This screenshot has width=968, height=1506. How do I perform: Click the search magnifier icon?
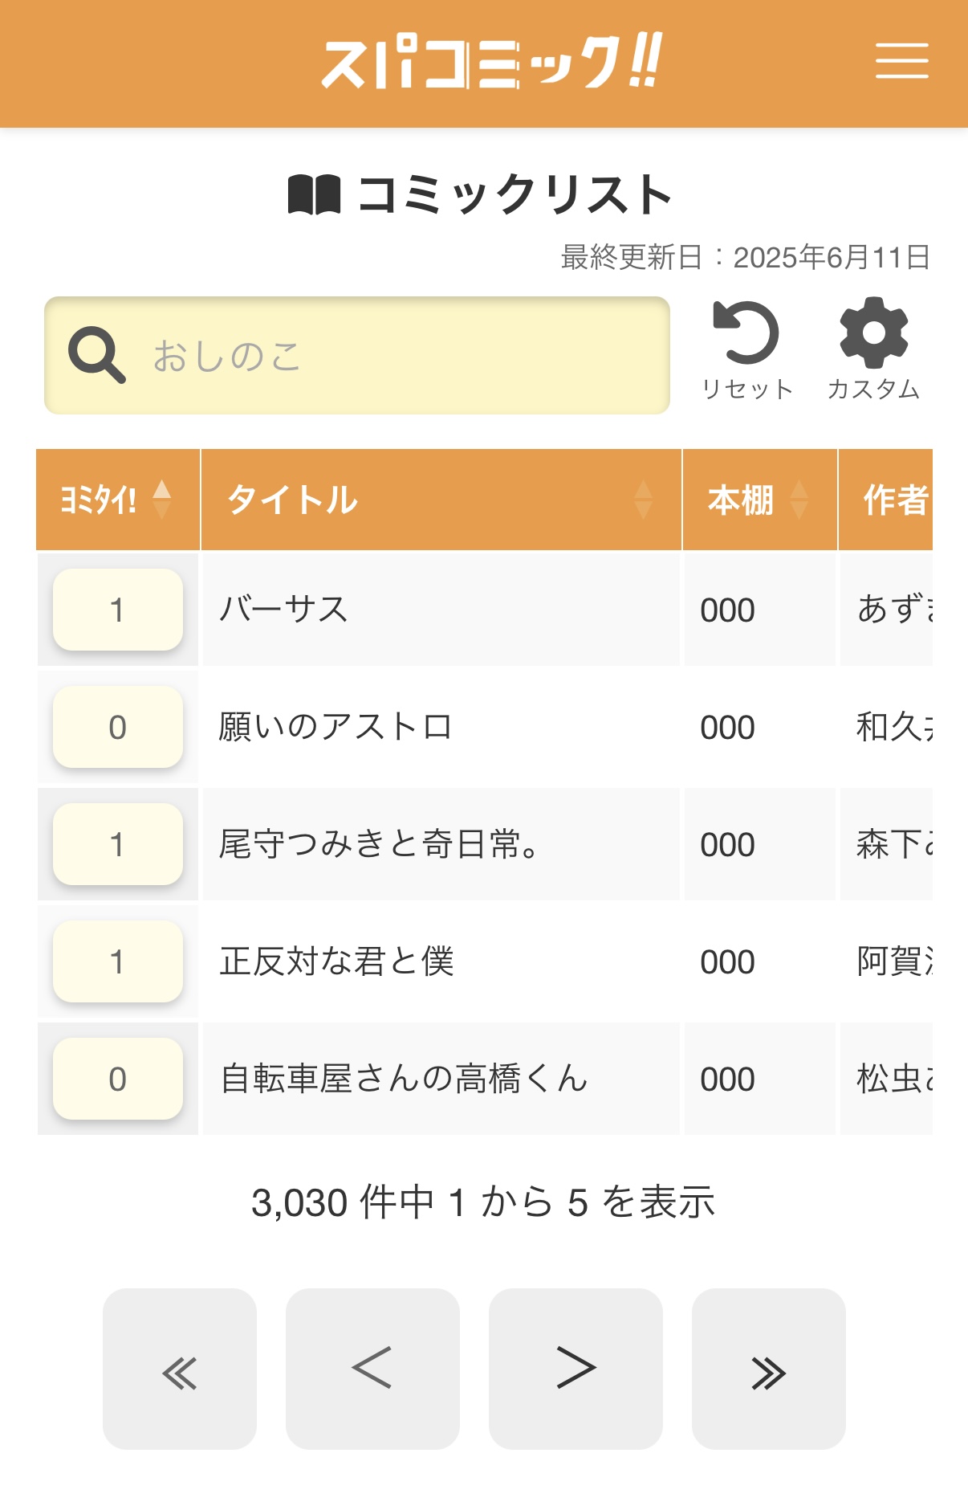point(96,354)
